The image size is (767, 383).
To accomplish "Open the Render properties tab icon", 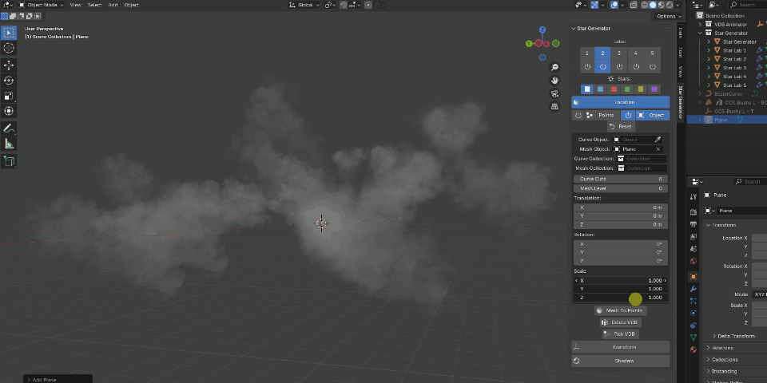I will [693, 212].
